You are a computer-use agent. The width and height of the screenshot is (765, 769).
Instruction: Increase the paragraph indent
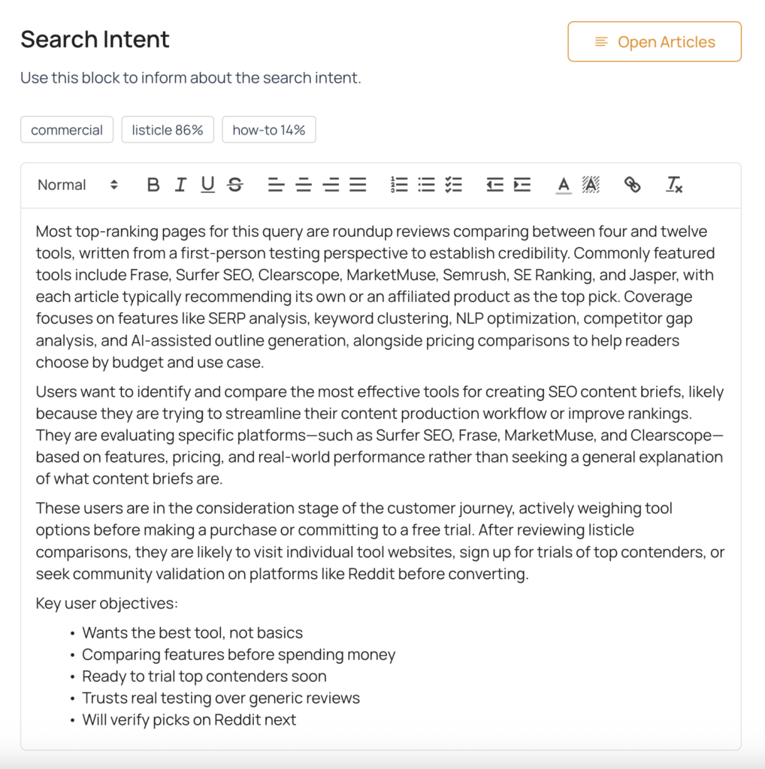pyautogui.click(x=522, y=185)
